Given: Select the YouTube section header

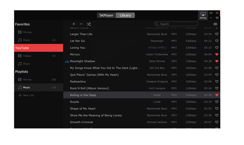Looking at the screenshot, I should click(39, 48).
